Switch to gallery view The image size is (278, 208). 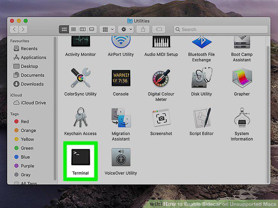[92, 29]
